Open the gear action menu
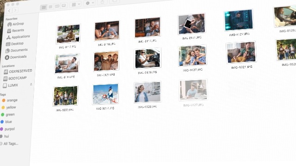Screen dimensions: 296x166 89,3
